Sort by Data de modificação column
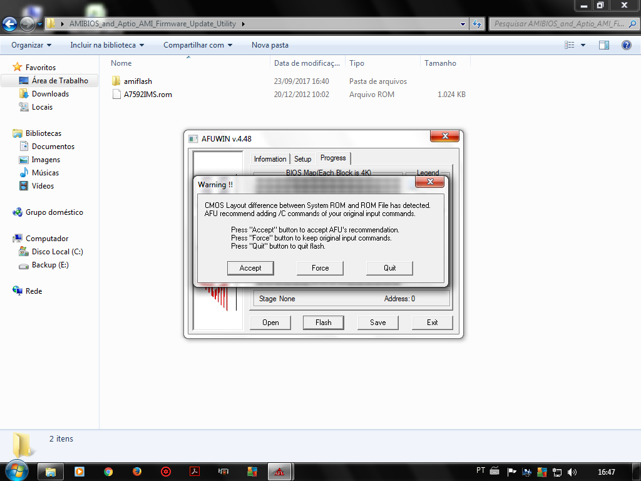The height and width of the screenshot is (481, 641). click(307, 63)
